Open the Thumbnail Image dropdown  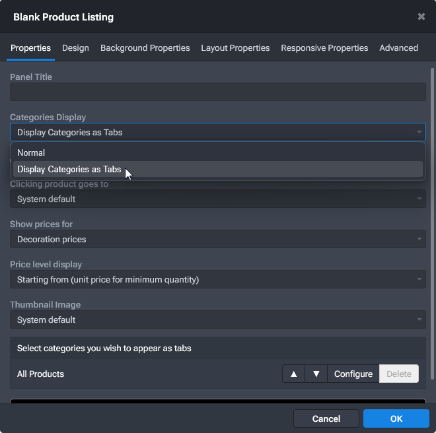pos(217,319)
